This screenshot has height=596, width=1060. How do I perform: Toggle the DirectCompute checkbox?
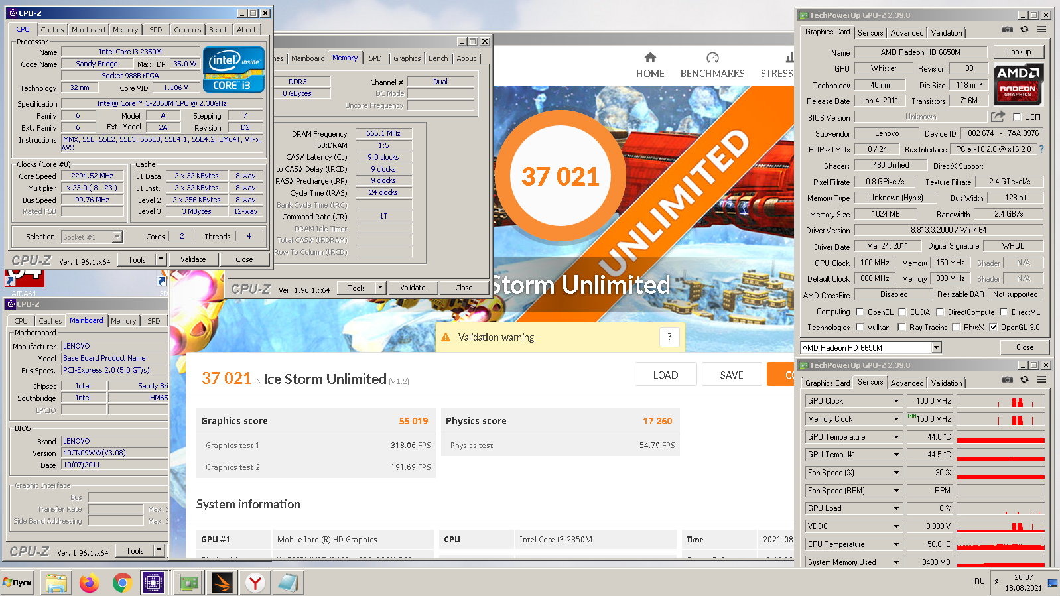[x=940, y=312]
